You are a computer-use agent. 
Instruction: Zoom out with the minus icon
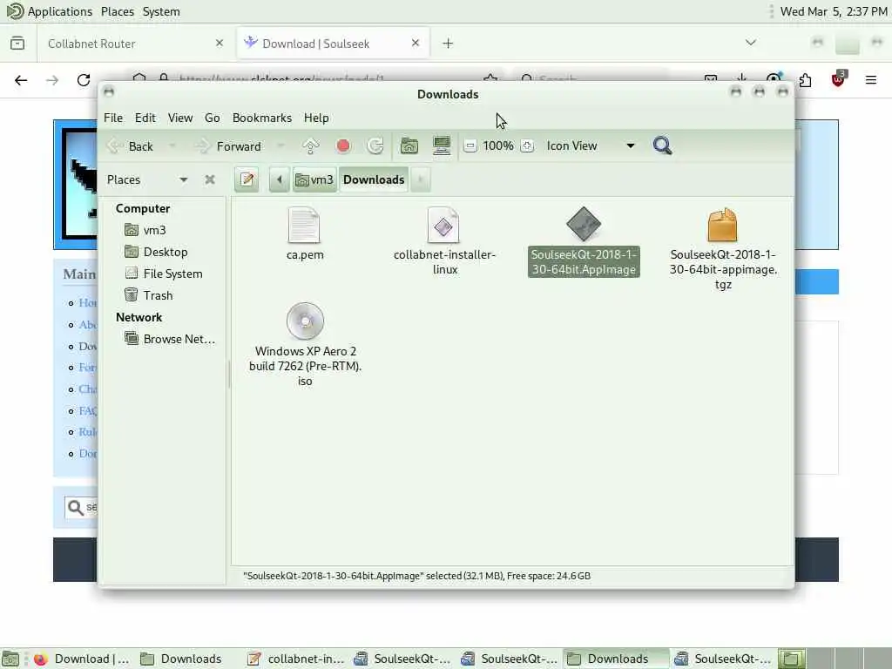[x=470, y=146]
